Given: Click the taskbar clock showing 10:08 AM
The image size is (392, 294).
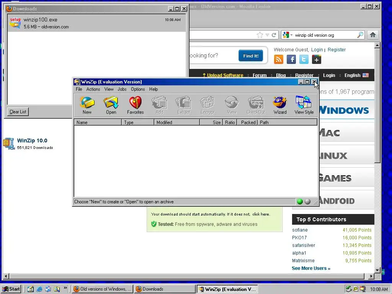Looking at the screenshot, I should (379, 289).
